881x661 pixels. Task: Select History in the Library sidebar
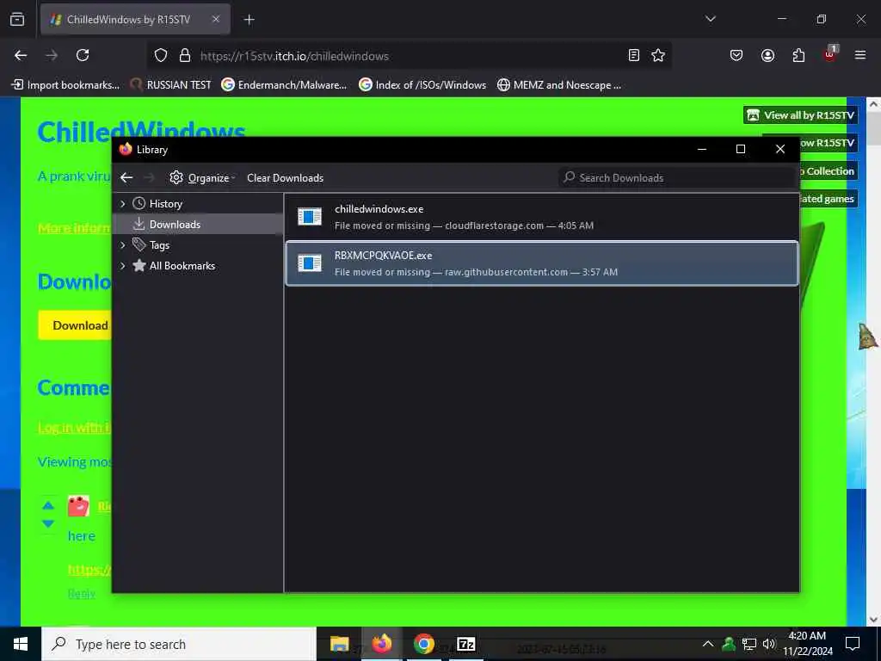click(x=166, y=203)
